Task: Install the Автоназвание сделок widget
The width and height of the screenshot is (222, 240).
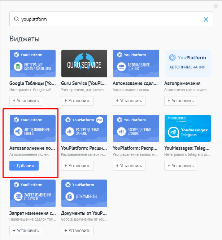Action: [x=129, y=101]
